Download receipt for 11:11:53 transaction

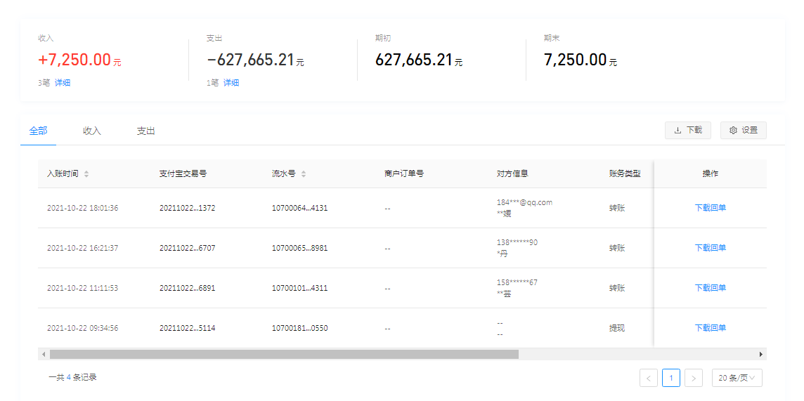click(x=710, y=288)
